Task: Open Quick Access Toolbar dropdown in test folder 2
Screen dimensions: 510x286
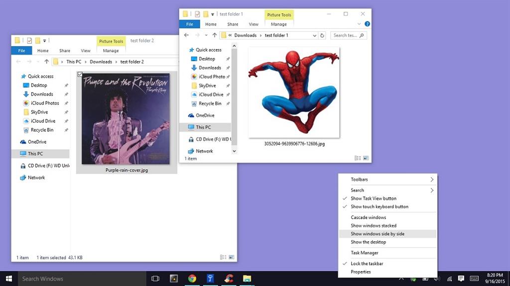Action: point(44,41)
